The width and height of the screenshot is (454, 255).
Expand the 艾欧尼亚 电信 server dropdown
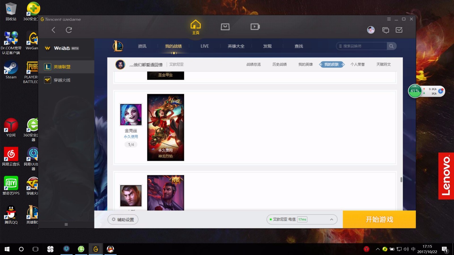click(x=302, y=220)
